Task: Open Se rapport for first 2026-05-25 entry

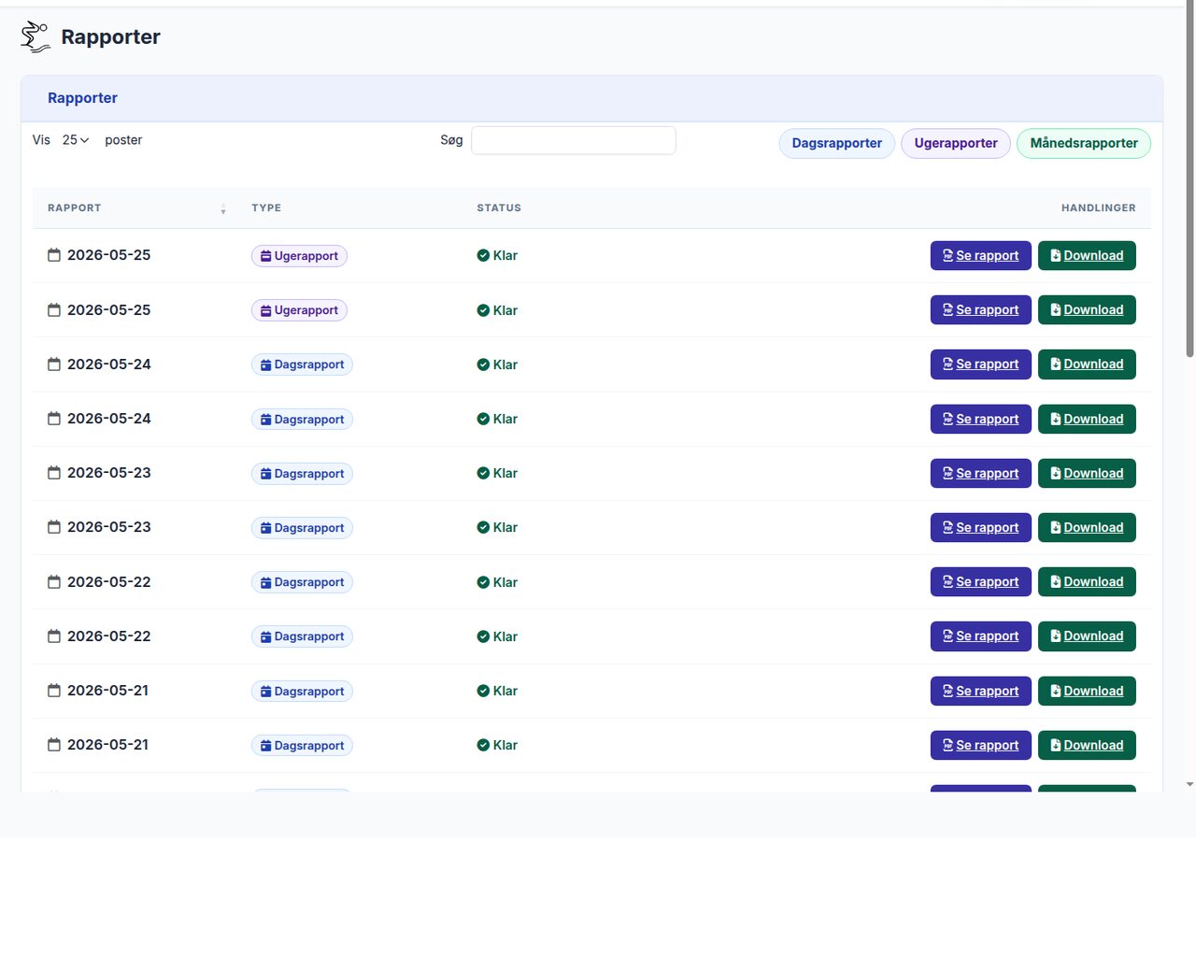Action: pyautogui.click(x=981, y=255)
